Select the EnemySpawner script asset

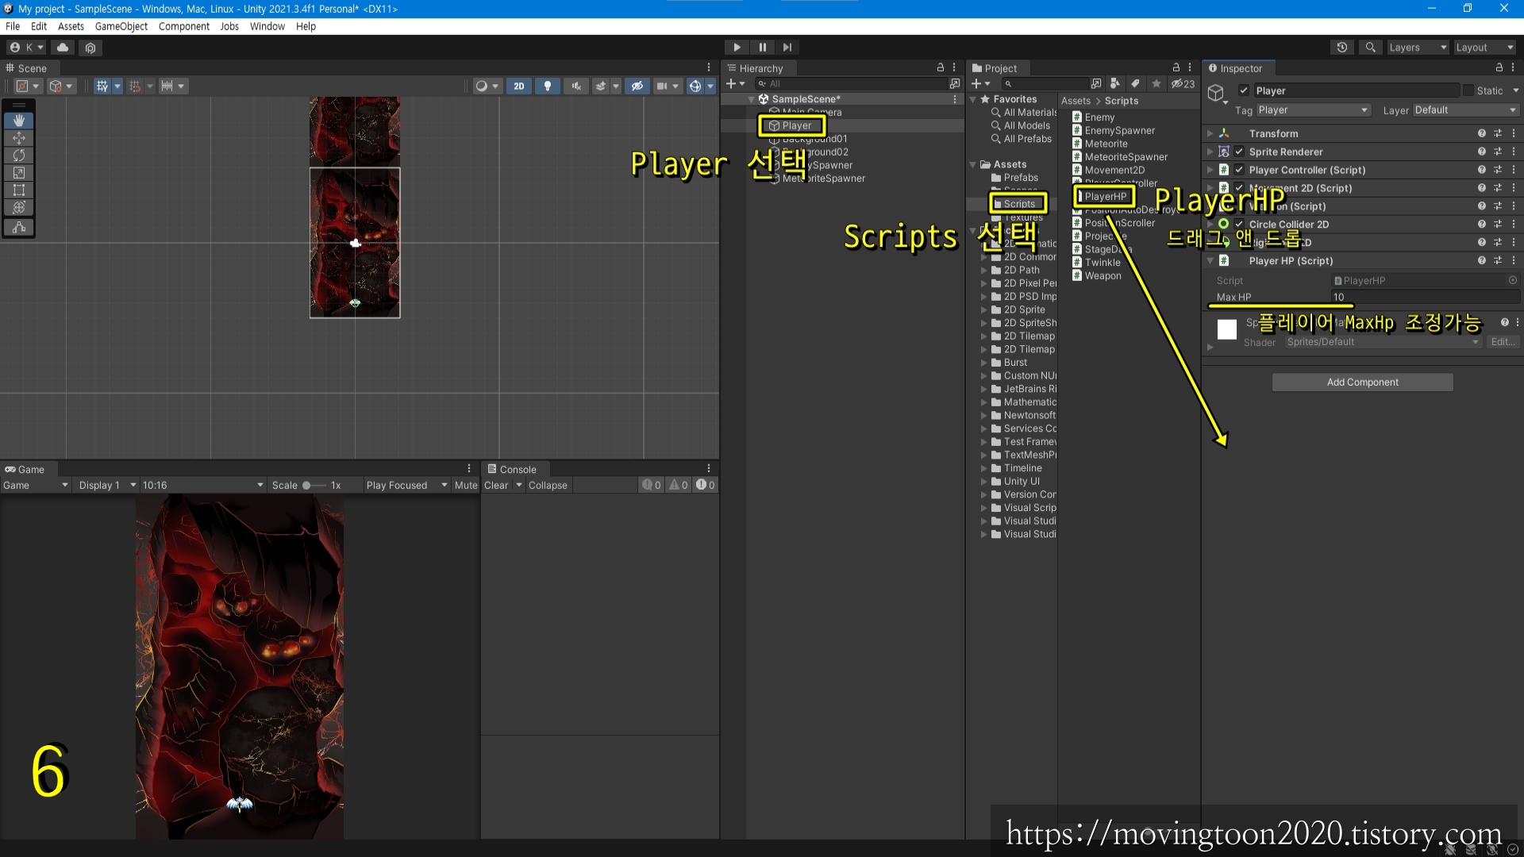click(x=1119, y=130)
